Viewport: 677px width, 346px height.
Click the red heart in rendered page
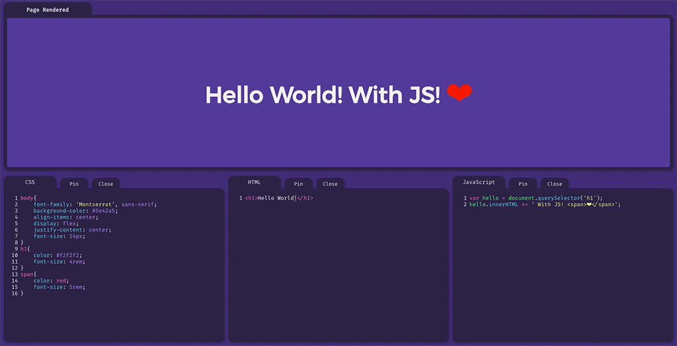click(x=459, y=93)
